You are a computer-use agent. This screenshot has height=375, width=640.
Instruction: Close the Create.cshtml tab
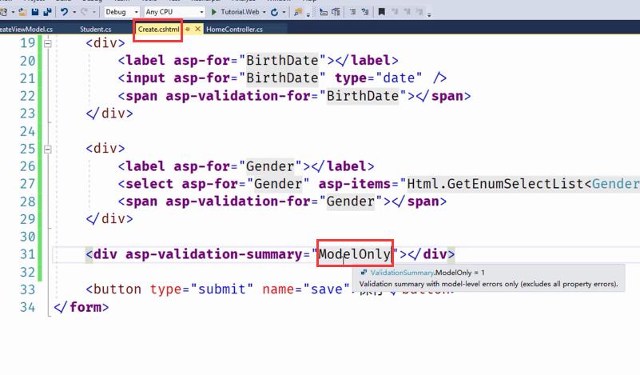pos(197,29)
